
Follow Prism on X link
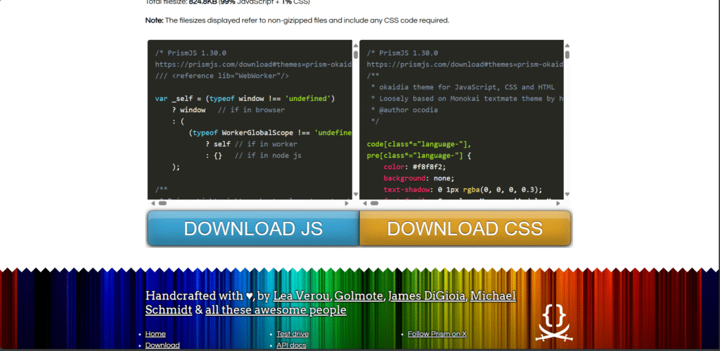coord(437,334)
